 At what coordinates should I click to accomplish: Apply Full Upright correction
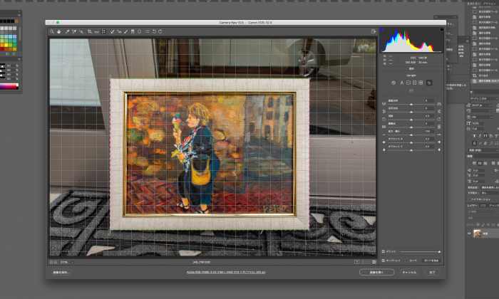421,83
